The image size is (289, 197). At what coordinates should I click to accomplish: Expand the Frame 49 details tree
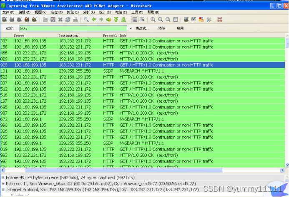(x=3, y=177)
